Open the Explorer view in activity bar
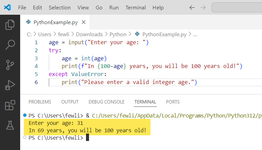262x150 pixels. pyautogui.click(x=10, y=25)
